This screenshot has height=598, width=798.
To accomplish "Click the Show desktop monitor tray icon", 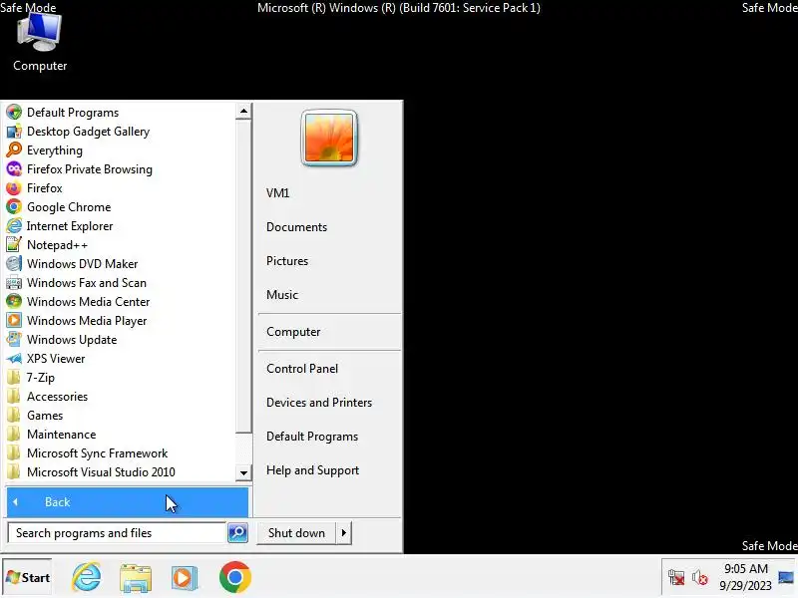I will pyautogui.click(x=786, y=578).
